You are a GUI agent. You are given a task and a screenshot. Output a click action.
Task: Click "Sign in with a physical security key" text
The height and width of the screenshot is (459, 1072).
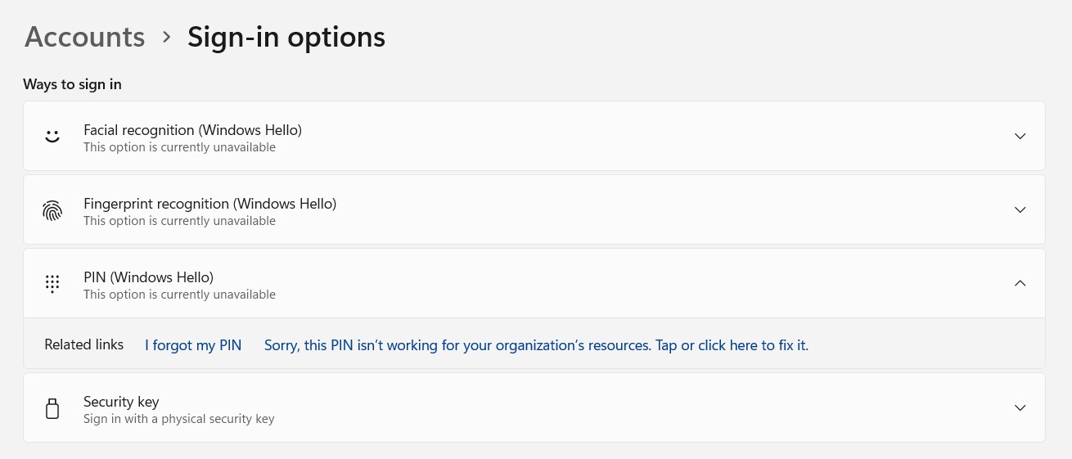[178, 419]
